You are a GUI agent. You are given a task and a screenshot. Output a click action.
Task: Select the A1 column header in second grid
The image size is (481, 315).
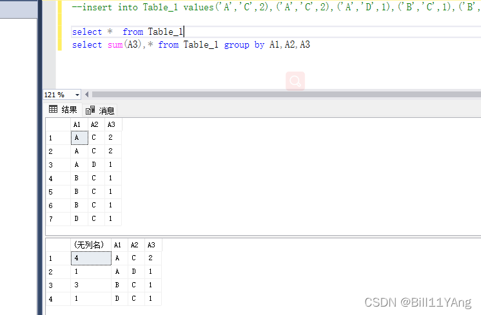coord(119,245)
